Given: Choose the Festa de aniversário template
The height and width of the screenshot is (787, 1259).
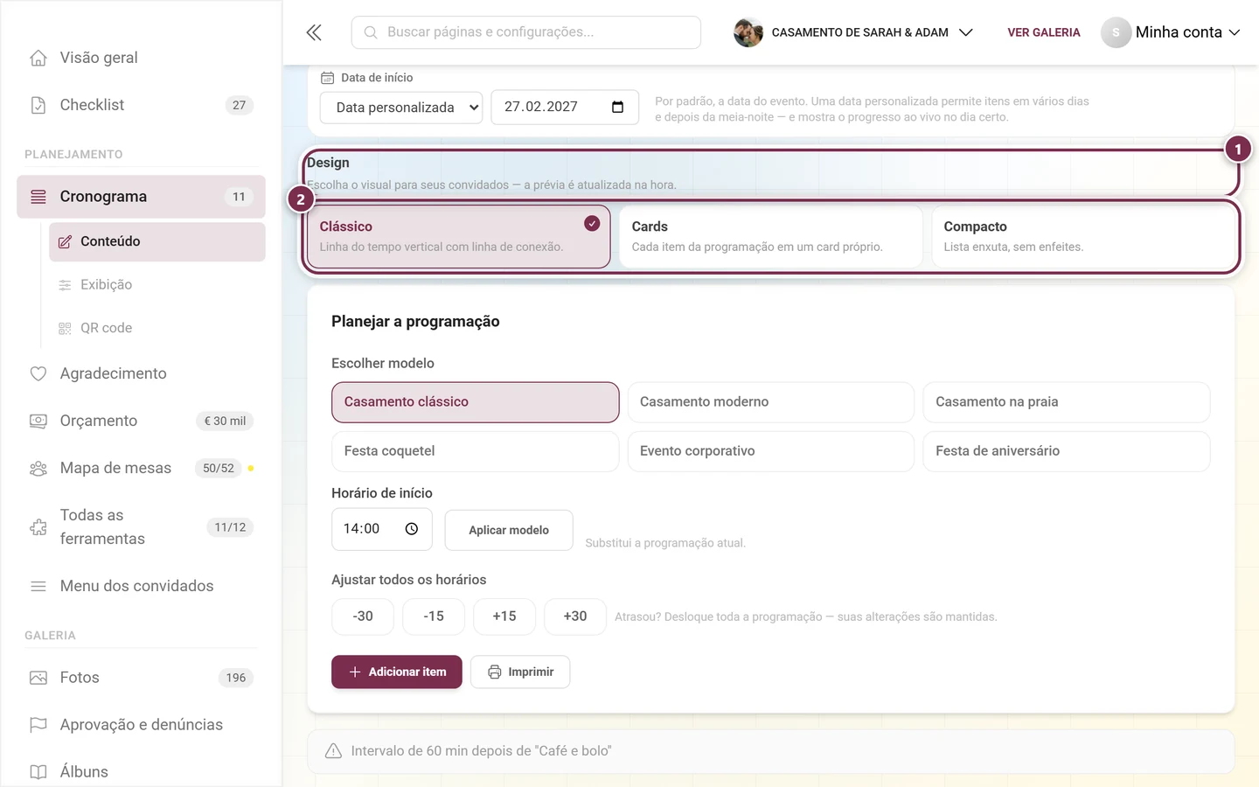Looking at the screenshot, I should coord(1067,451).
